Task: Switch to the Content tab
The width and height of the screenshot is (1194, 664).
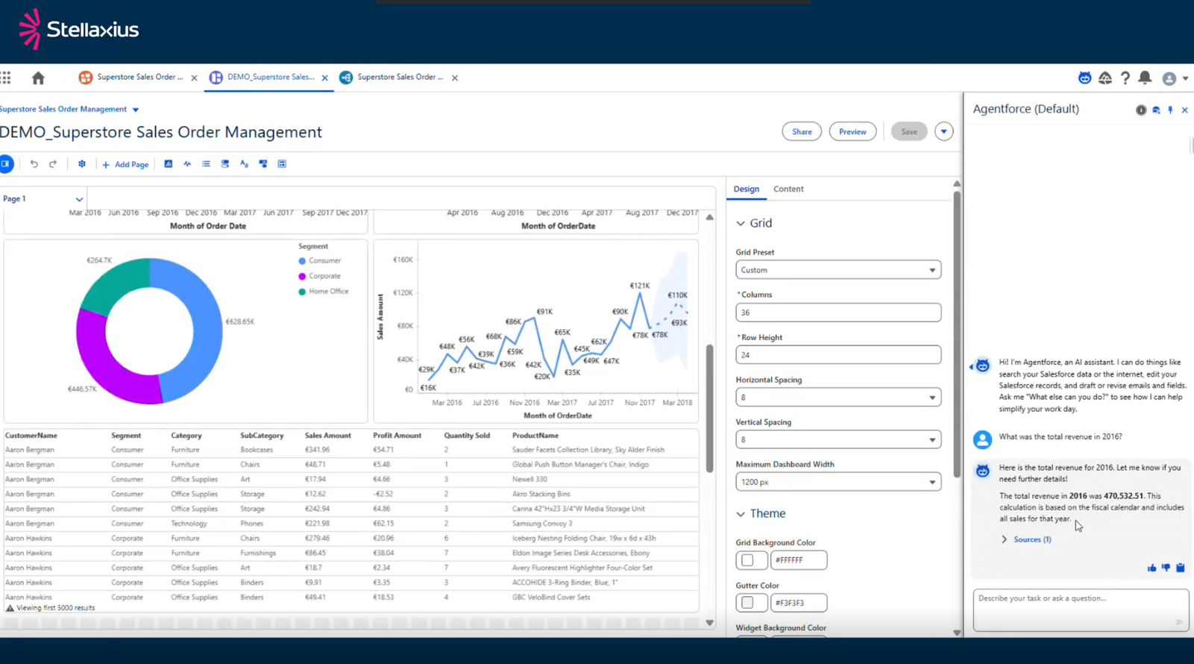Action: click(x=788, y=190)
